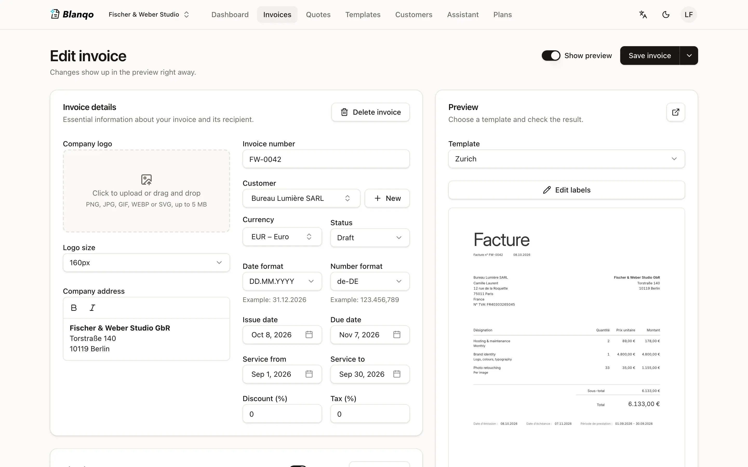
Task: Apply bold formatting in Company address
Action: [x=74, y=308]
